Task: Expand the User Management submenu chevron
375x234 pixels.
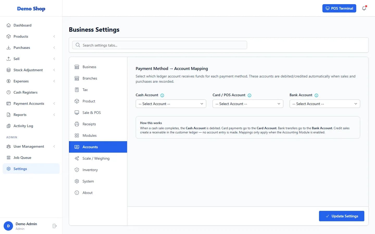Action: 54,146
